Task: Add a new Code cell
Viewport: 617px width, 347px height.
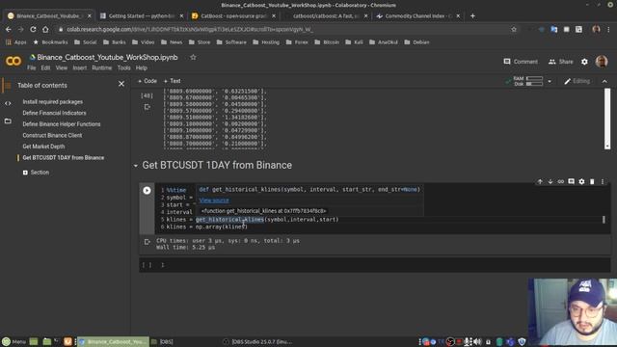Action: tap(148, 81)
